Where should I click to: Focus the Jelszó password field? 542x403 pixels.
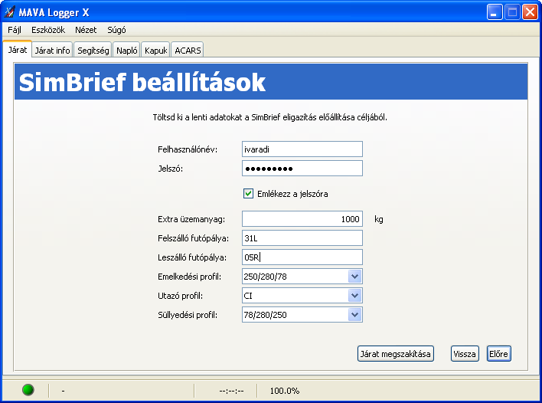pyautogui.click(x=302, y=168)
